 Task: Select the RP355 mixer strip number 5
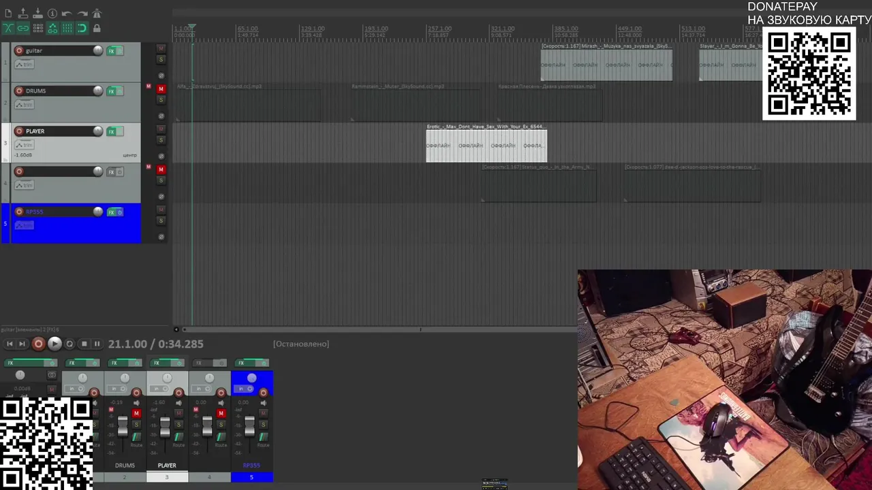pos(251,478)
